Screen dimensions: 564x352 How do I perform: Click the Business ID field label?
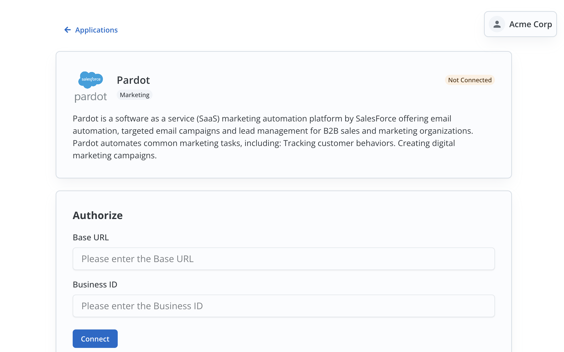95,284
